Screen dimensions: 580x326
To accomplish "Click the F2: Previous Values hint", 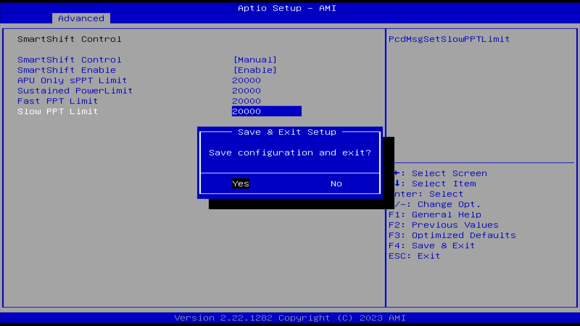I will 443,225.
